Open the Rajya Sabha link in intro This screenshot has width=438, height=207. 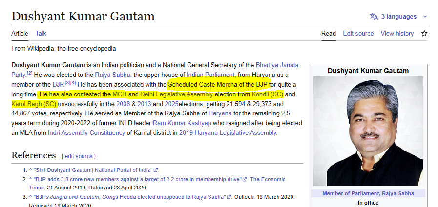[112, 75]
